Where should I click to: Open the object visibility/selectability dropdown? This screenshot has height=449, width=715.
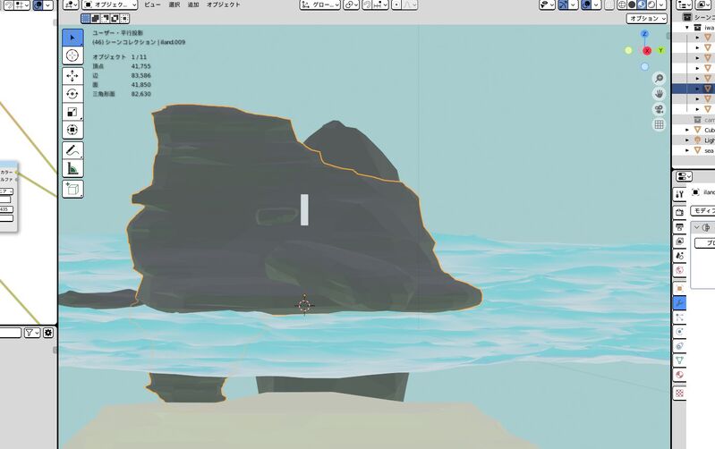pos(547,4)
